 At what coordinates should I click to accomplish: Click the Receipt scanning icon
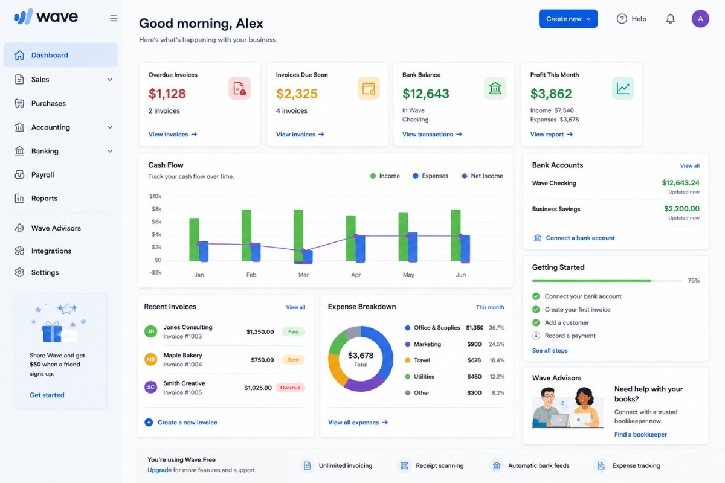[404, 465]
